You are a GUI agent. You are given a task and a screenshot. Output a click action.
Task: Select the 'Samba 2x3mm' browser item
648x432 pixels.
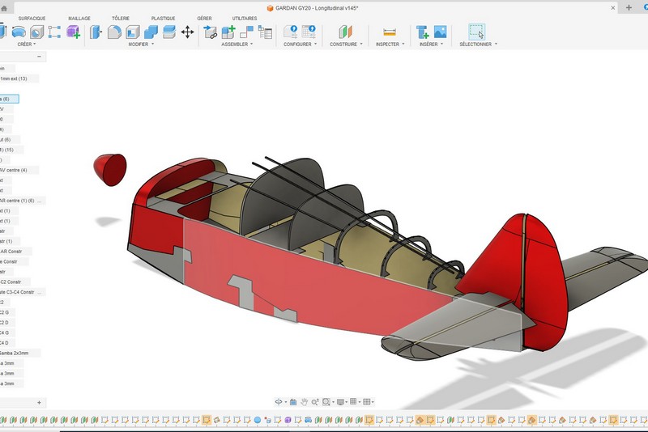[15, 353]
